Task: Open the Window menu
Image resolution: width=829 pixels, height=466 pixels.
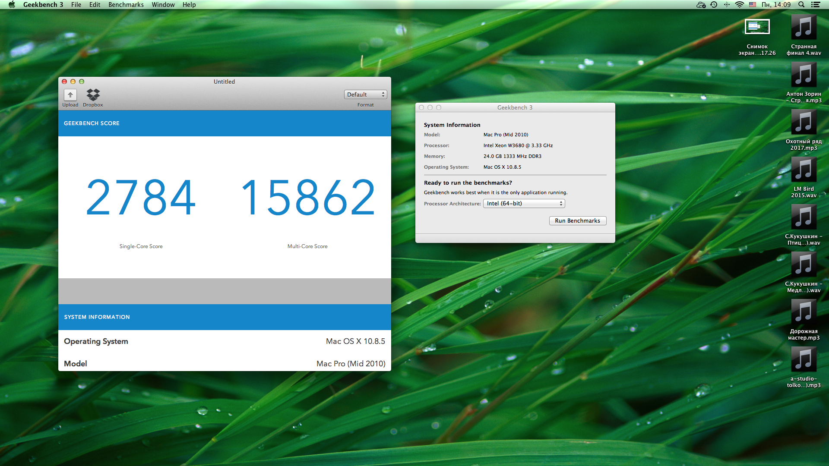Action: [163, 5]
